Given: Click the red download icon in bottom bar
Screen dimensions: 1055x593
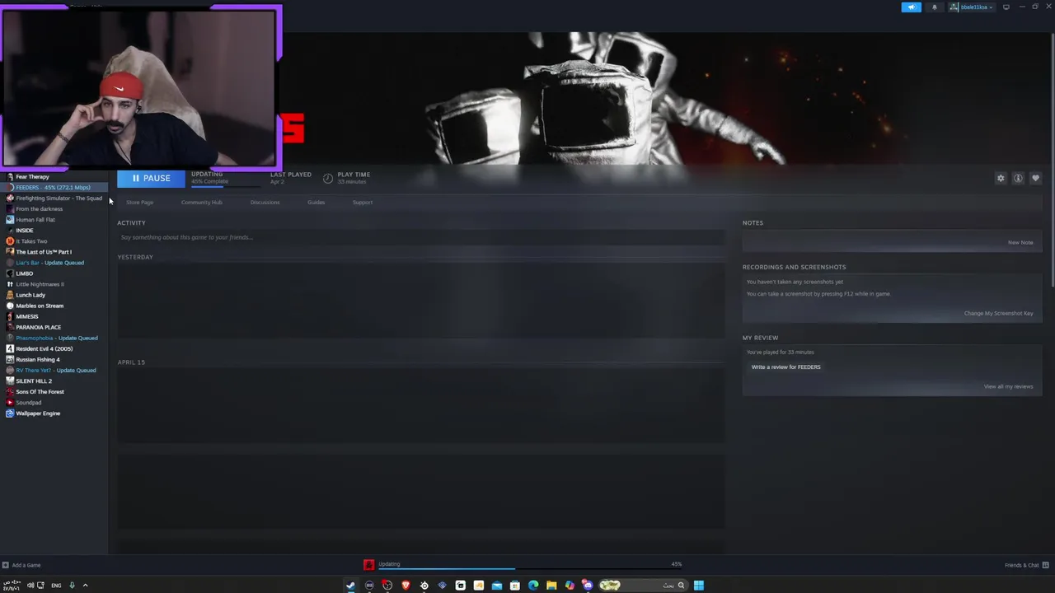Looking at the screenshot, I should [x=368, y=564].
